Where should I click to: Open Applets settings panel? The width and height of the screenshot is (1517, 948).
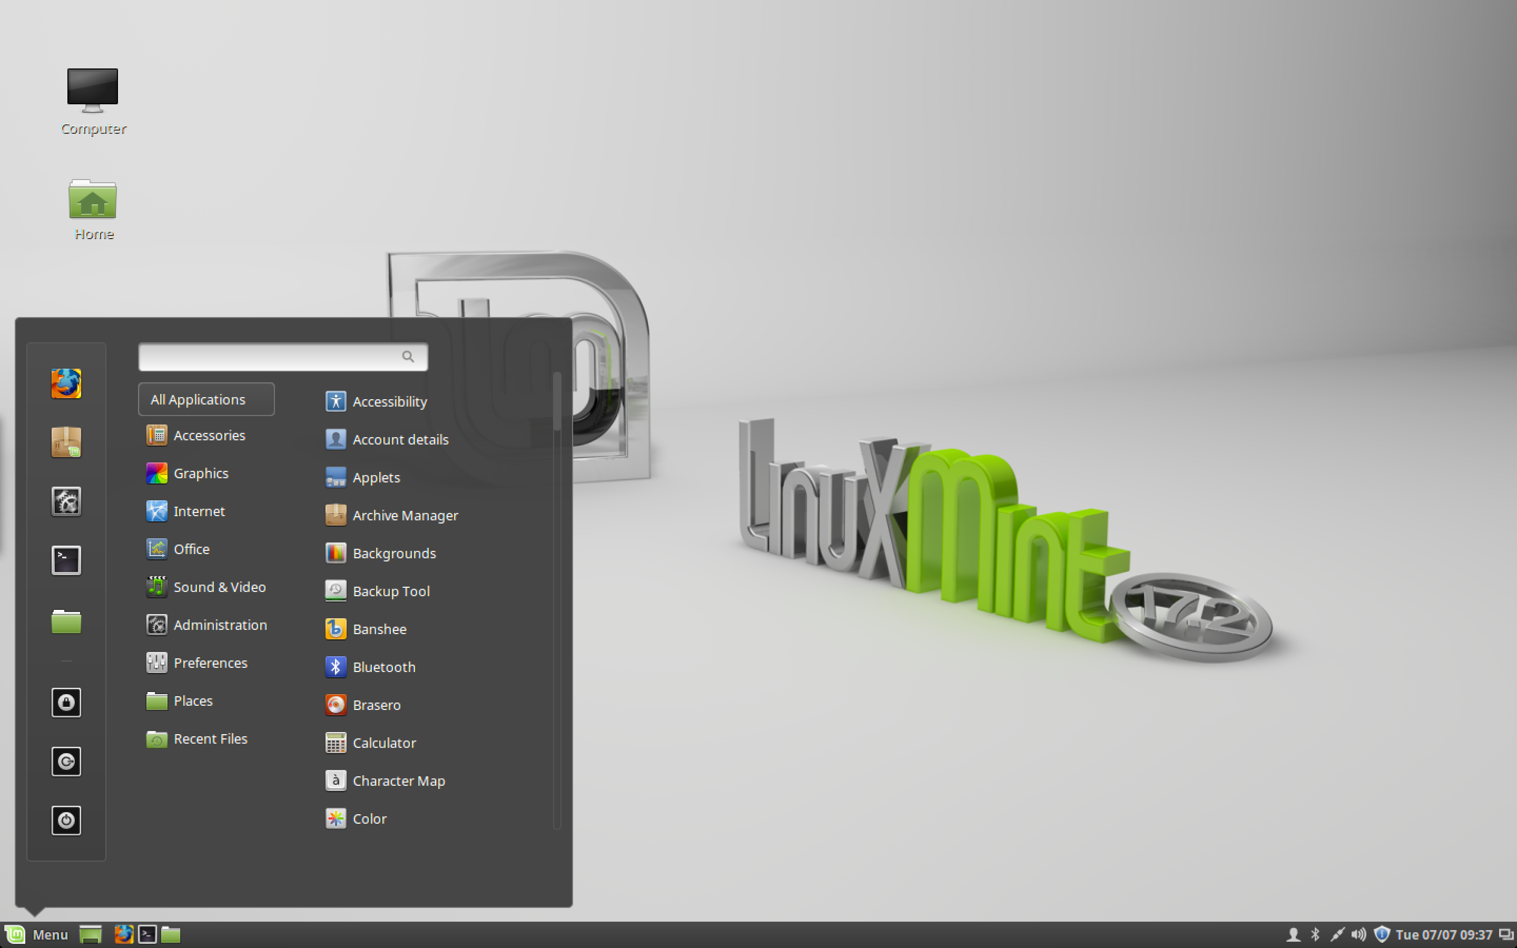376,476
